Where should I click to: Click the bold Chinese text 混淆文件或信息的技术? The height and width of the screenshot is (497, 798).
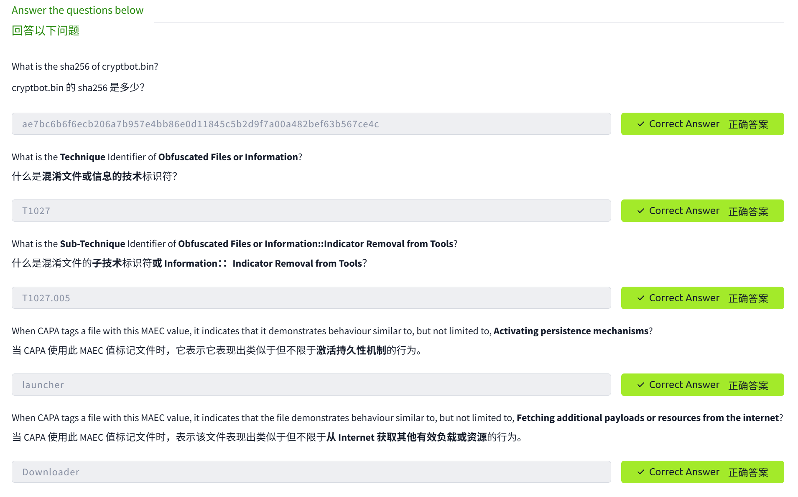tap(92, 176)
